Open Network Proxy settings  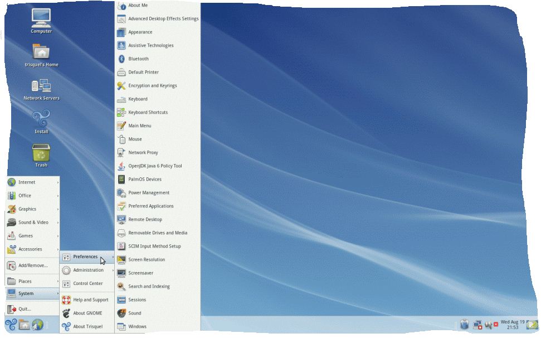(157, 153)
